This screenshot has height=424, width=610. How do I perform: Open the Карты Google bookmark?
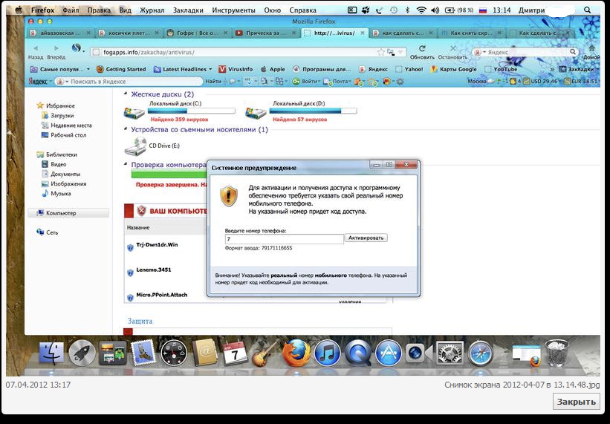coord(454,69)
